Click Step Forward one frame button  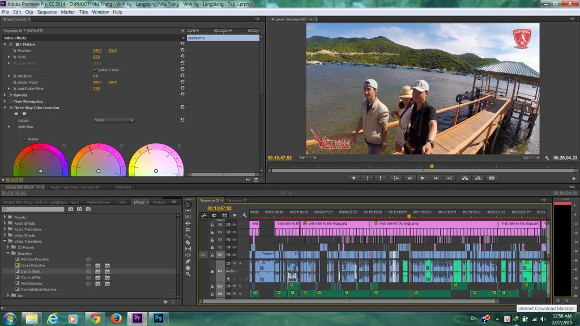tap(436, 178)
